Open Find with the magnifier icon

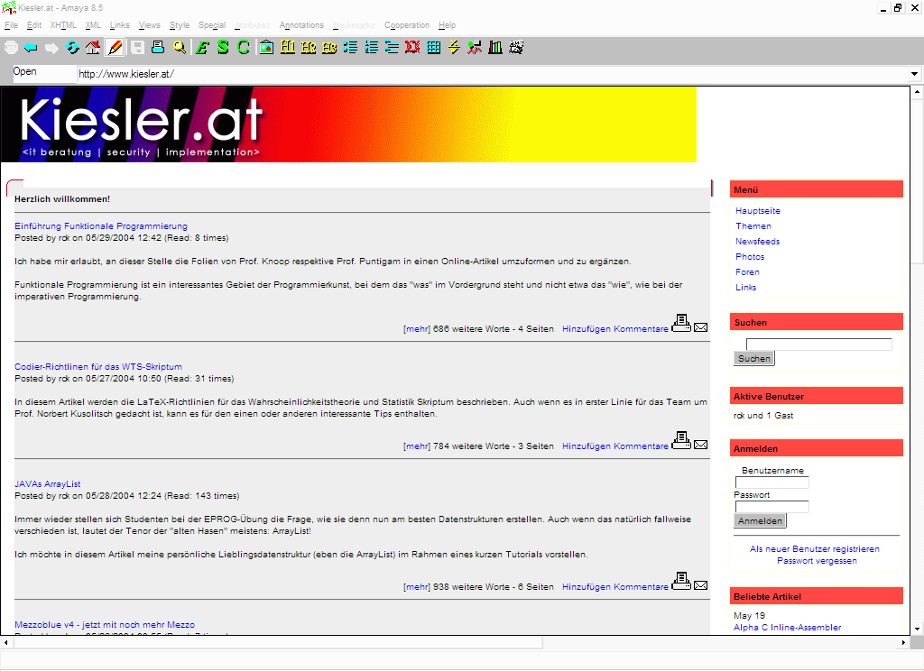pos(179,48)
